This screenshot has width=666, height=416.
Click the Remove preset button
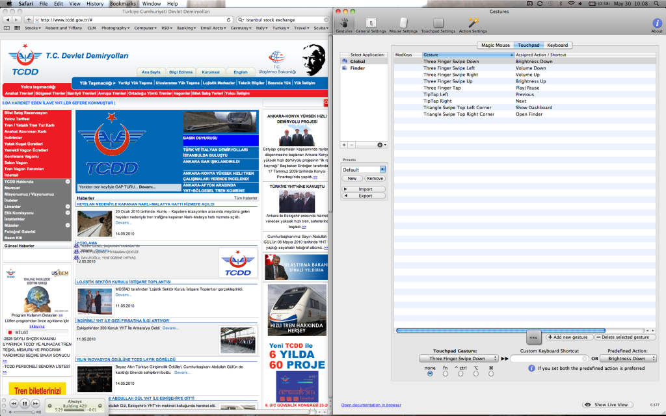pos(375,178)
